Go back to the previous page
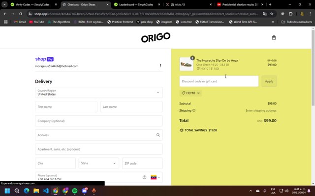The image size is (315, 196). pos(5,14)
